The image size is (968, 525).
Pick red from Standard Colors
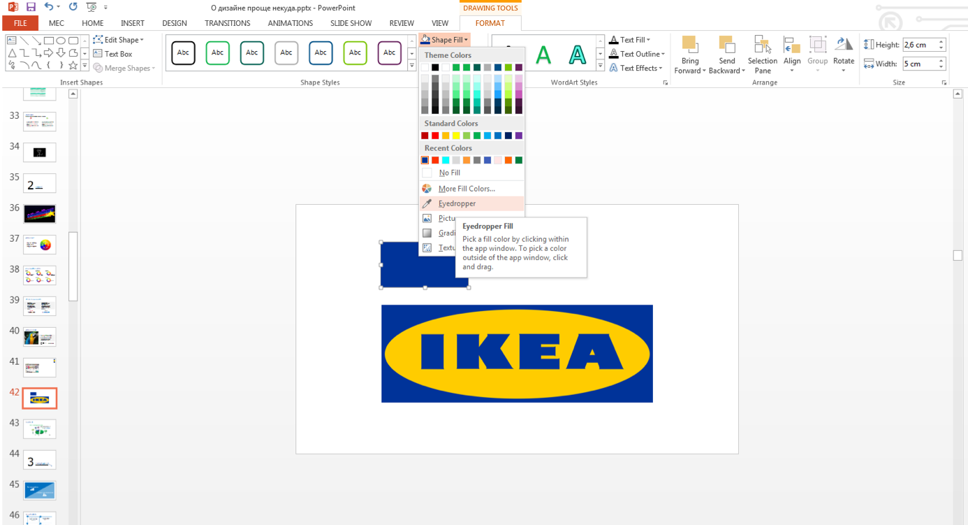[435, 136]
